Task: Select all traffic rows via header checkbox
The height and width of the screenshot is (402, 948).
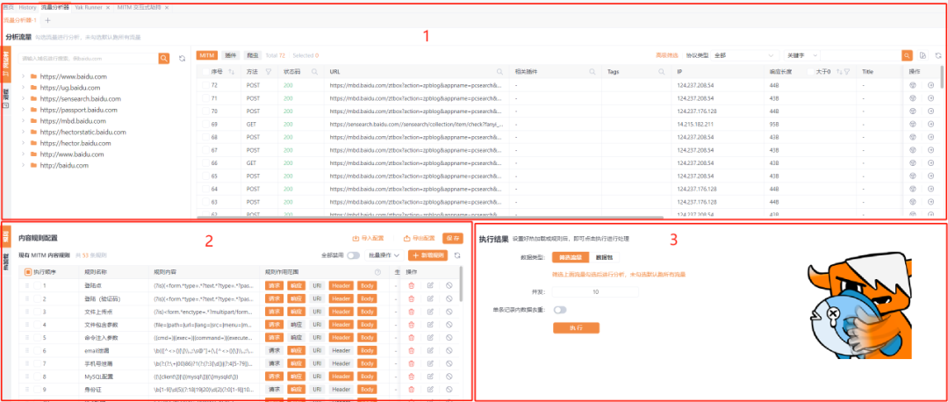Action: click(206, 72)
